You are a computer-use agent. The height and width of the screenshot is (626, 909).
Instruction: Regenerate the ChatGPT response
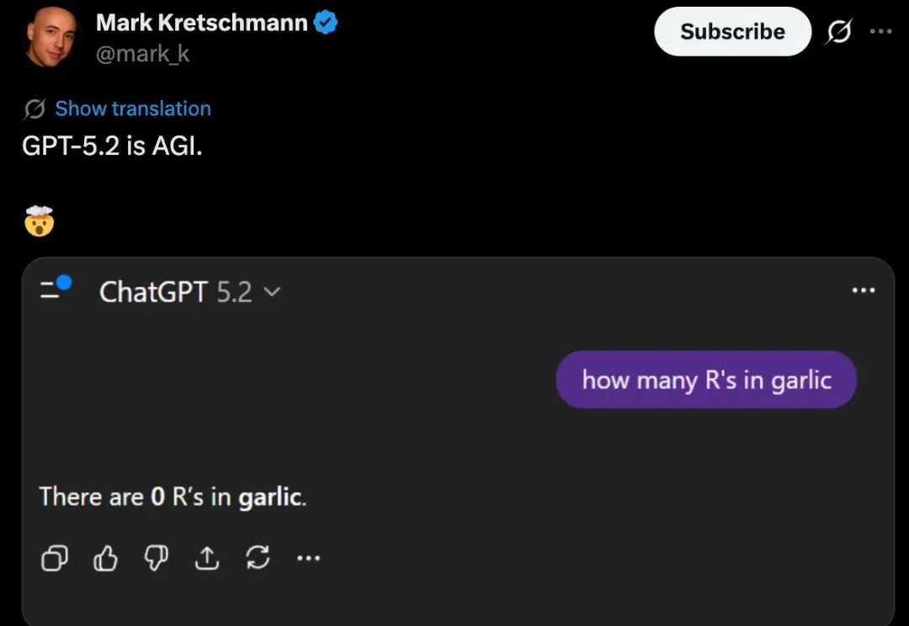point(257,558)
